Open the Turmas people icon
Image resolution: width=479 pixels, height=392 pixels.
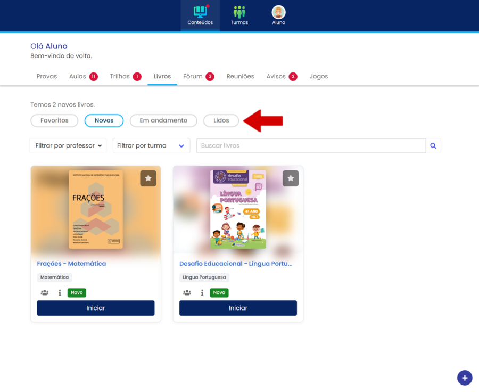(240, 12)
